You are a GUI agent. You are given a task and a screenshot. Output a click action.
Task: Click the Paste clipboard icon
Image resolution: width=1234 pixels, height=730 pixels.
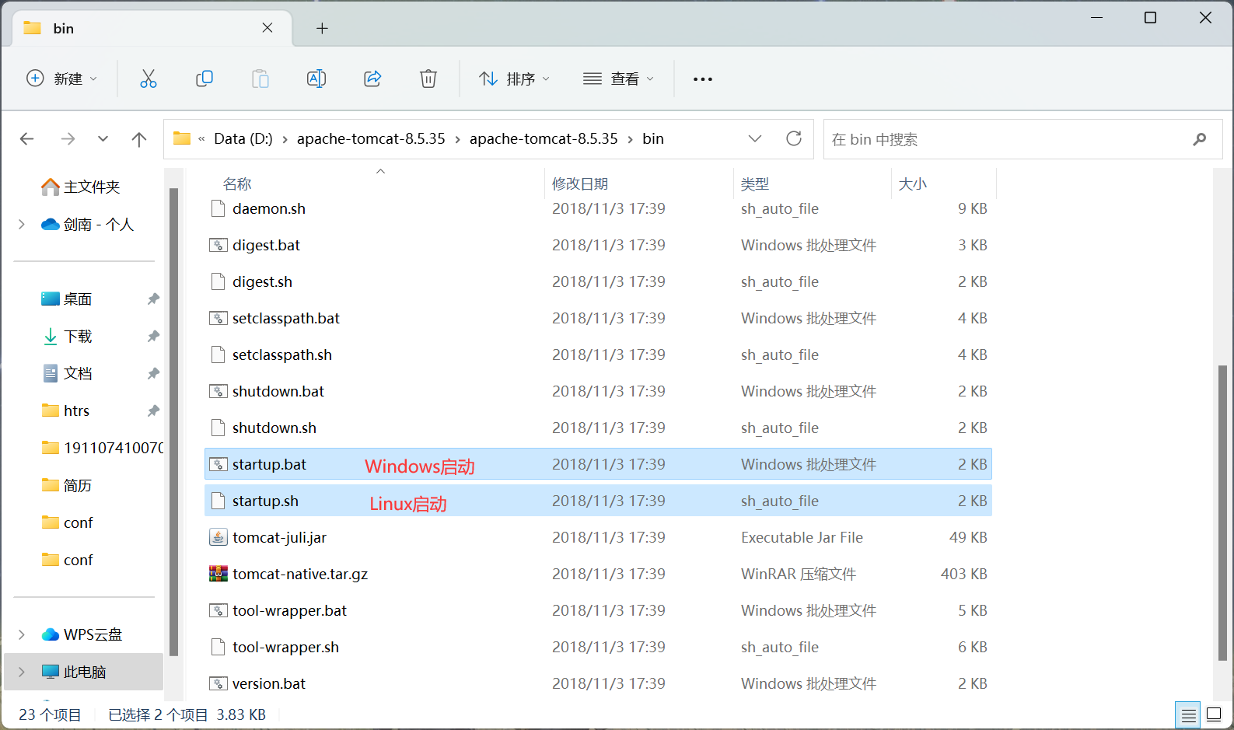click(x=260, y=79)
